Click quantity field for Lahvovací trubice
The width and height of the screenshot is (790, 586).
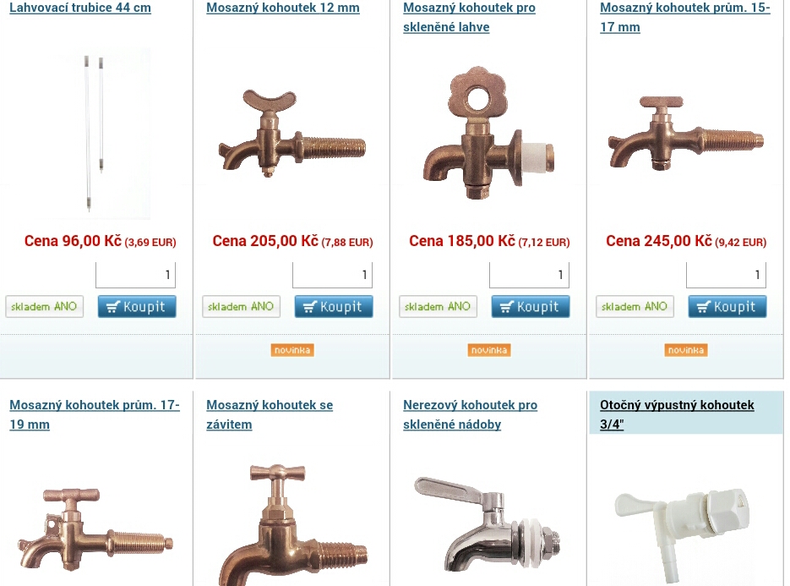click(135, 275)
